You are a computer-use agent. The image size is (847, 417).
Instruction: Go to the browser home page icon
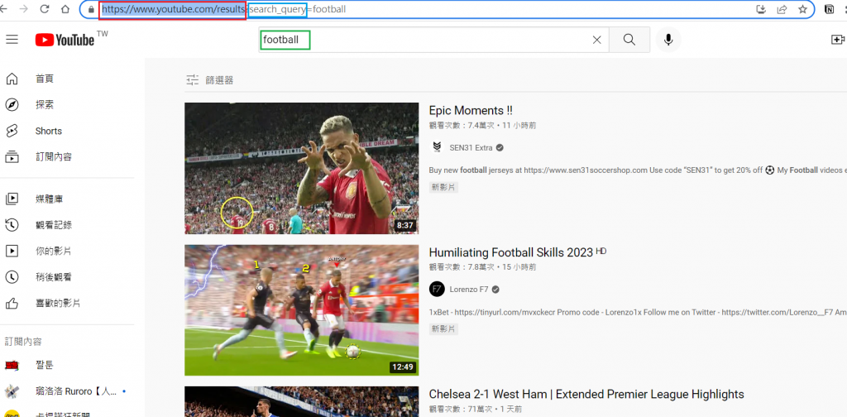[65, 9]
